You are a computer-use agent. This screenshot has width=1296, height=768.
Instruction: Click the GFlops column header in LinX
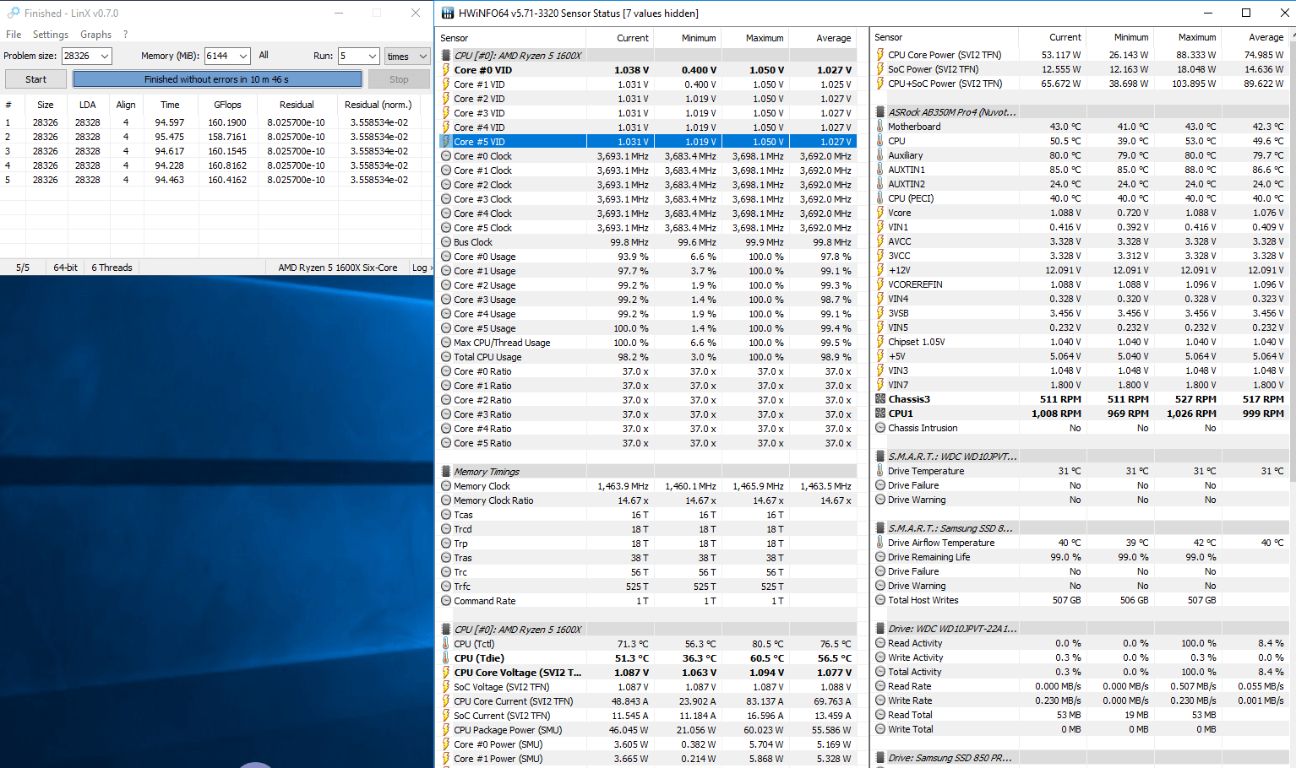227,105
